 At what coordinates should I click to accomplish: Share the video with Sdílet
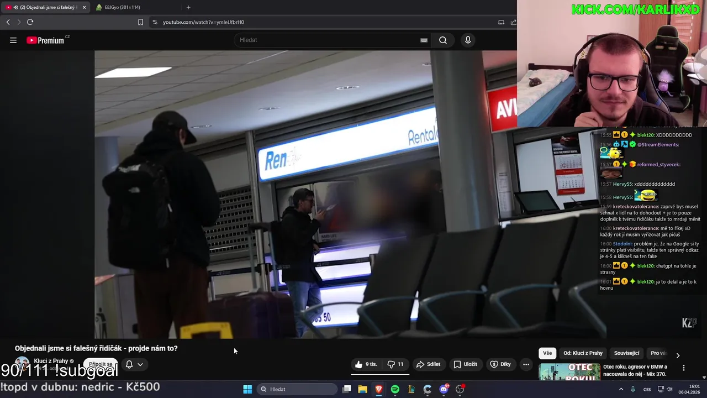[428, 364]
